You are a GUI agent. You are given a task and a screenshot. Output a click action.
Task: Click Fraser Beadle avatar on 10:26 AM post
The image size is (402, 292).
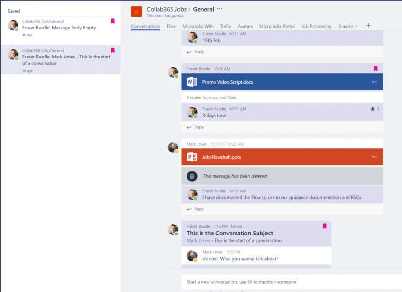click(x=173, y=72)
